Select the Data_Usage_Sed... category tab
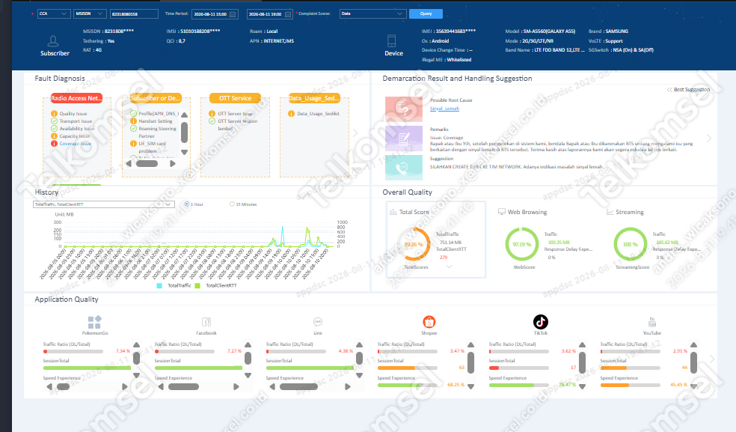 tap(313, 98)
